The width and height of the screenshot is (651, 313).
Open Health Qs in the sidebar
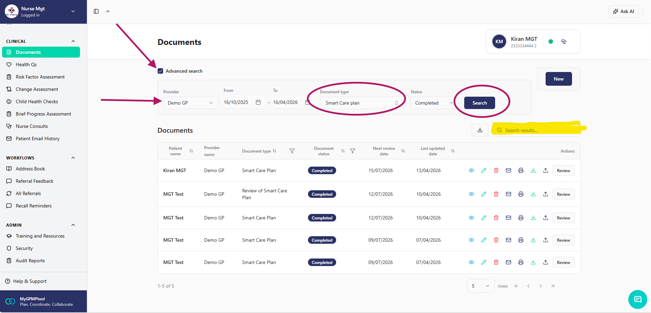26,64
